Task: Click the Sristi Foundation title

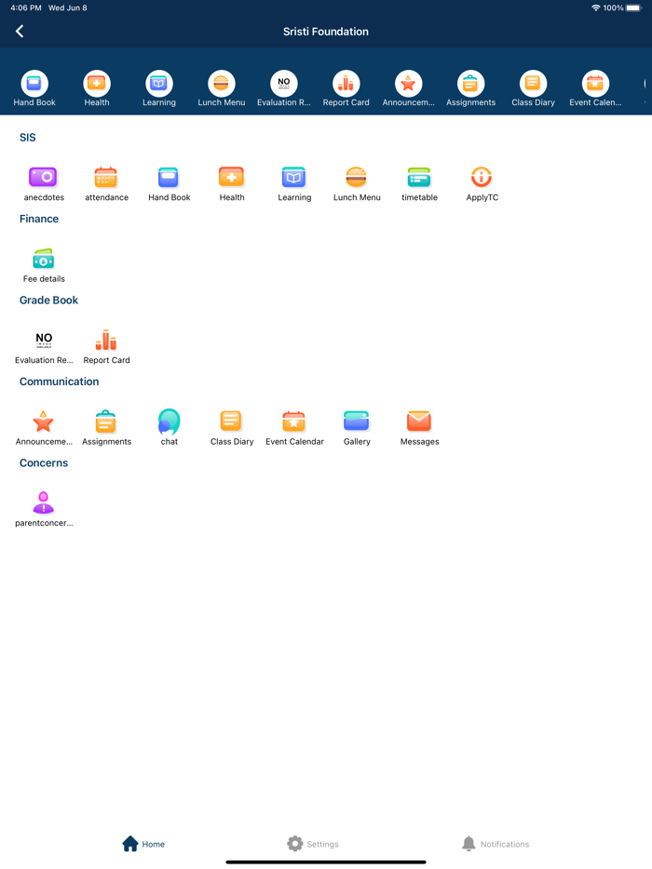Action: [x=326, y=32]
